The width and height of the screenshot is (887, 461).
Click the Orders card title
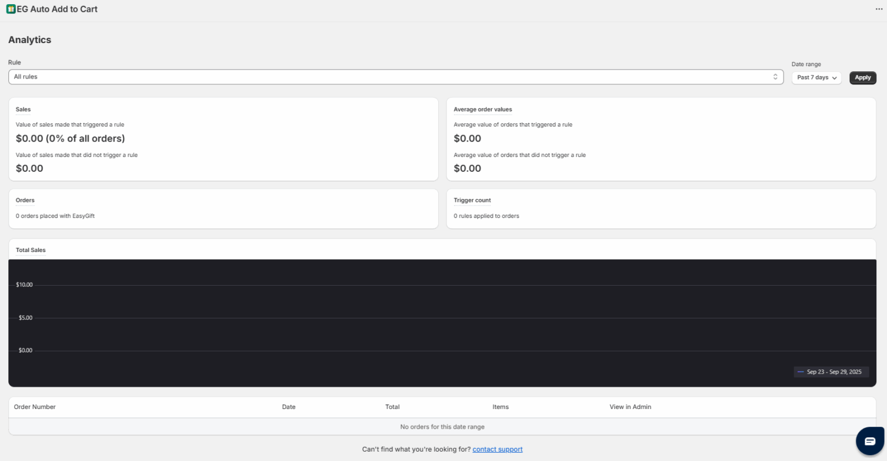pos(25,200)
